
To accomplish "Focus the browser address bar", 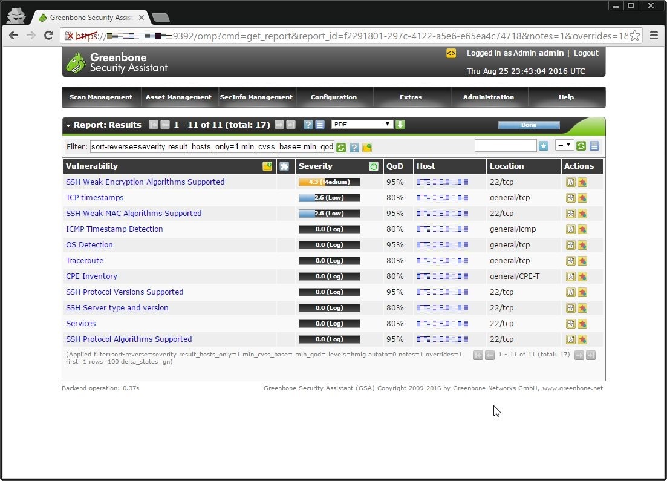I will click(x=351, y=36).
